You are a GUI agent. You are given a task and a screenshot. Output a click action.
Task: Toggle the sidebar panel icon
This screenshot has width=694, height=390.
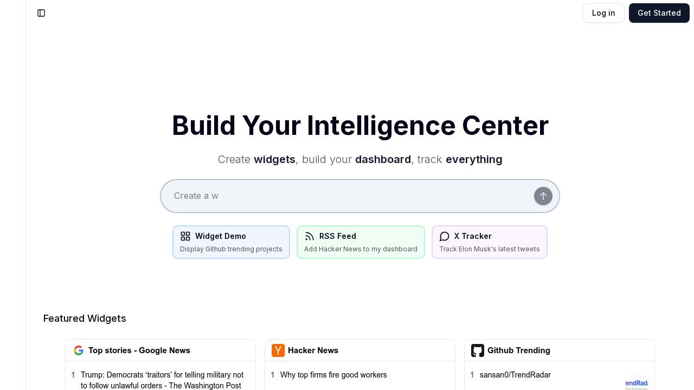tap(41, 12)
